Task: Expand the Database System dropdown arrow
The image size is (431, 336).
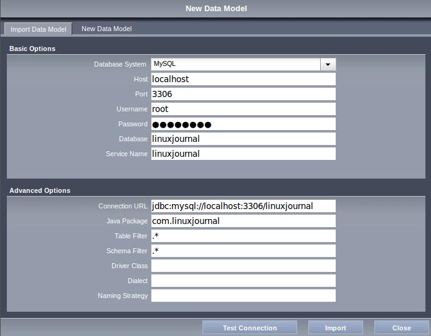Action: [x=328, y=64]
